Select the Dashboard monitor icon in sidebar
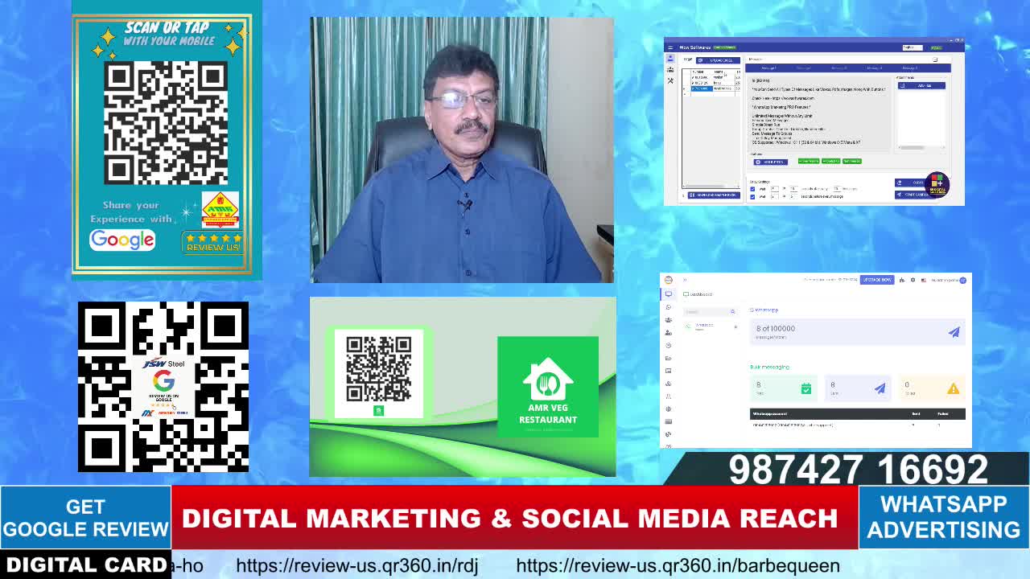The width and height of the screenshot is (1030, 579). pos(668,294)
